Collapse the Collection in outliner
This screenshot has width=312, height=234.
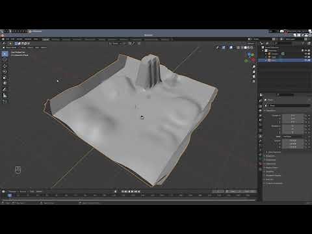[263, 51]
